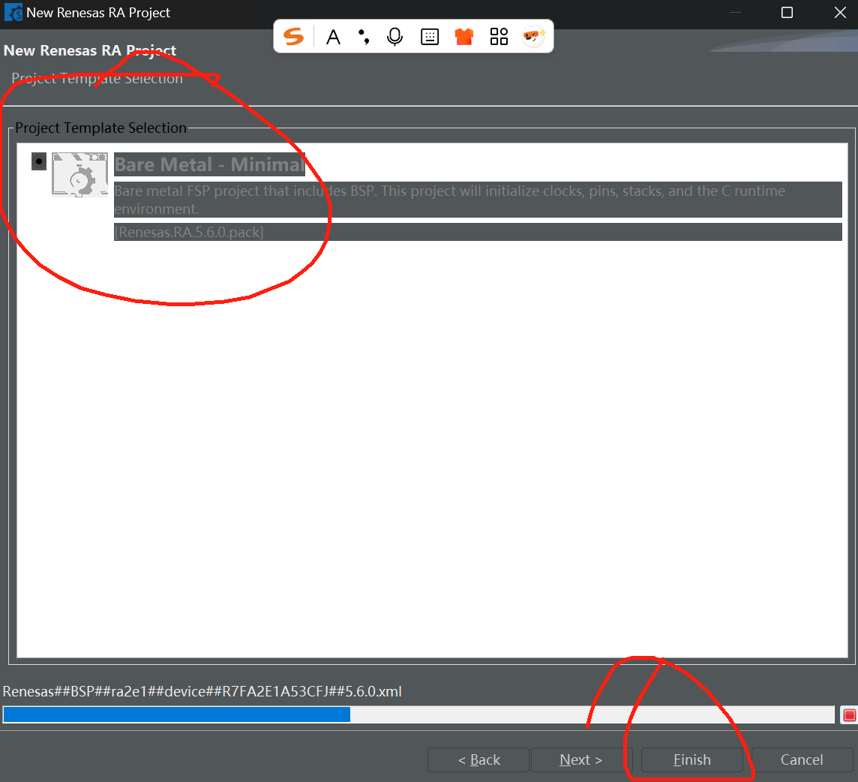The image size is (858, 782).
Task: Toggle punctuation mode in the input toolbar
Action: [x=364, y=37]
